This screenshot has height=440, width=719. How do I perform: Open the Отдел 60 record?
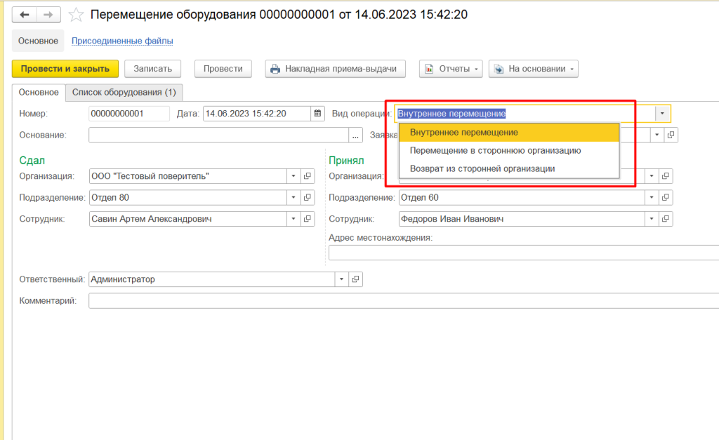tap(666, 197)
